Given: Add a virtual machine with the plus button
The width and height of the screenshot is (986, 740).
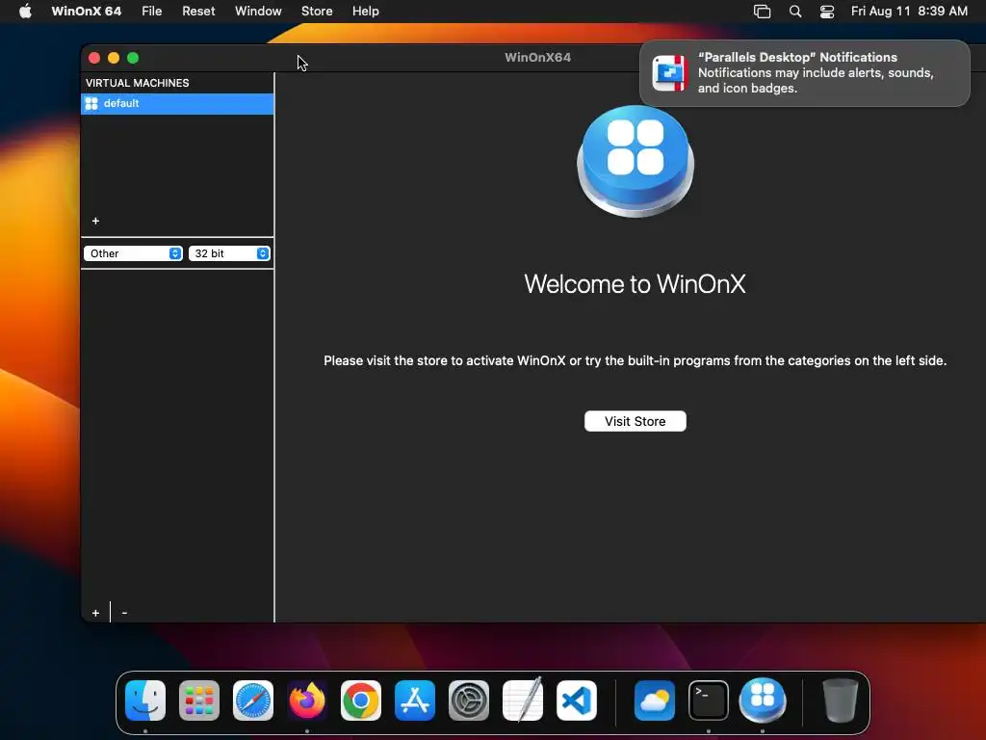Looking at the screenshot, I should click(x=95, y=221).
